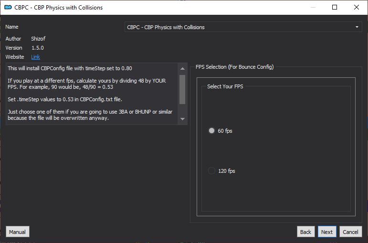Cancel the CBPC installation
This screenshot has height=243, width=368.
coord(350,232)
